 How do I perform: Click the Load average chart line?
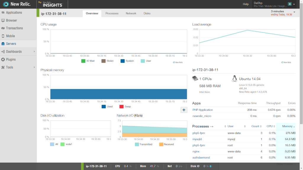tap(247, 36)
